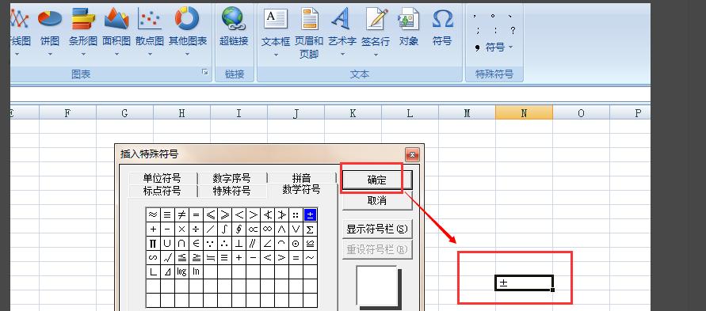Click the worksheet cell containing ±
This screenshot has height=311, width=706.
pos(524,283)
